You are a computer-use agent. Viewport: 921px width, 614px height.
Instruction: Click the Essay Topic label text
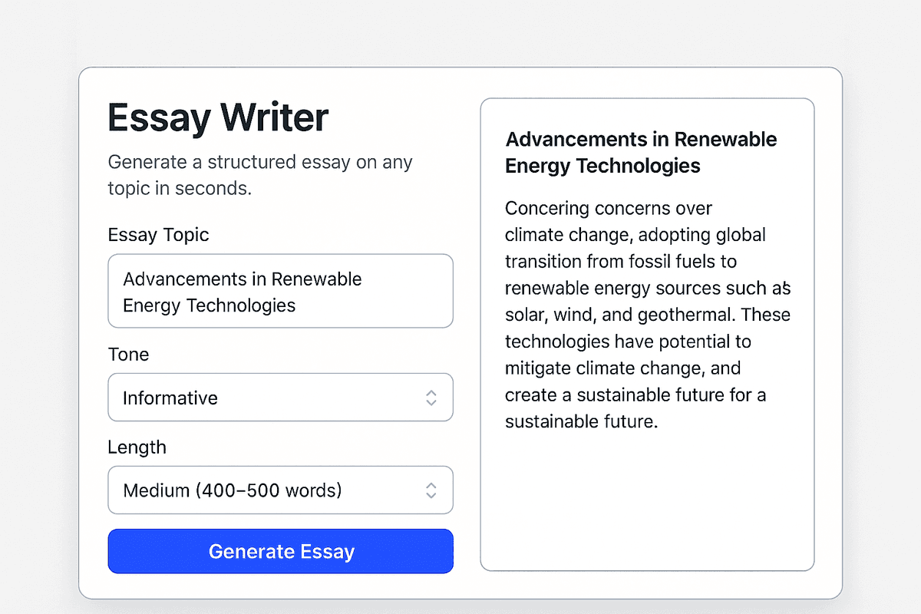pos(158,235)
